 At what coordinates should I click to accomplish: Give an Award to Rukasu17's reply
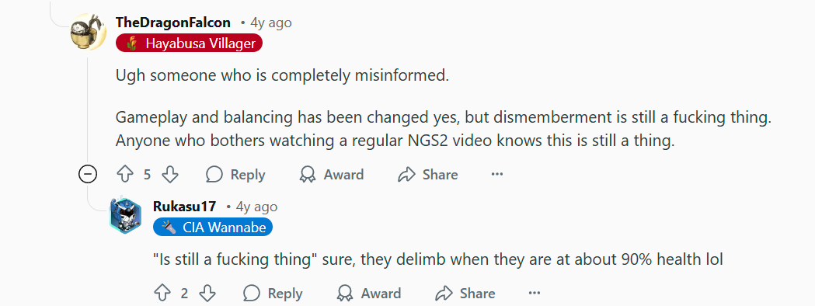point(369,293)
